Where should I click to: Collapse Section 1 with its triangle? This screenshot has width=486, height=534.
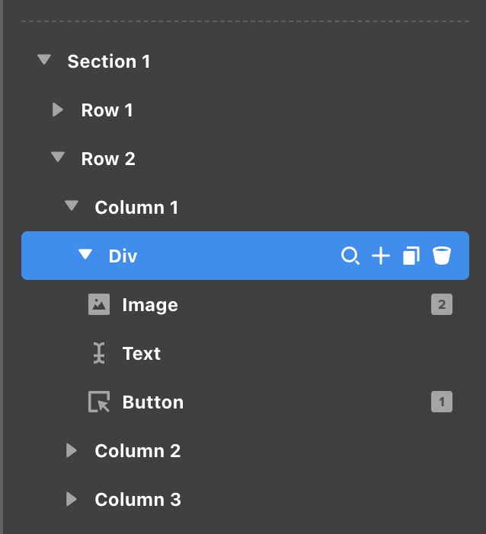point(44,60)
